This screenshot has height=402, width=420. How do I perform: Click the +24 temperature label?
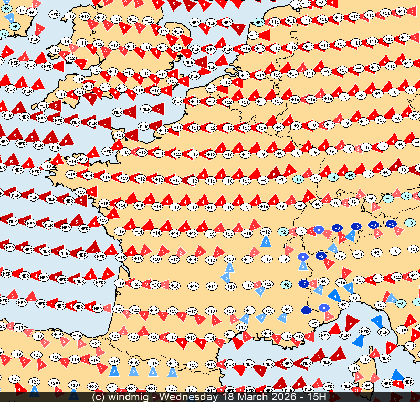pyautogui.click(x=112, y=387)
